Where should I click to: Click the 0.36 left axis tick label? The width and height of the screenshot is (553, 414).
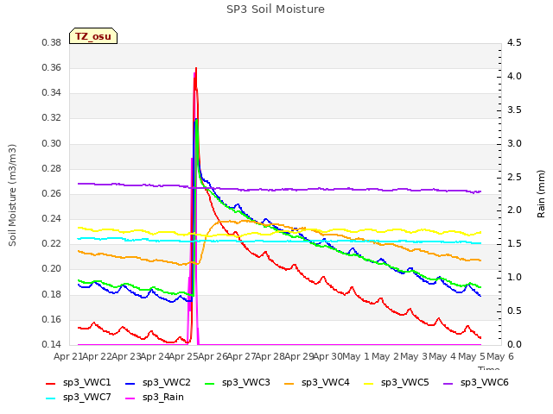pos(52,68)
